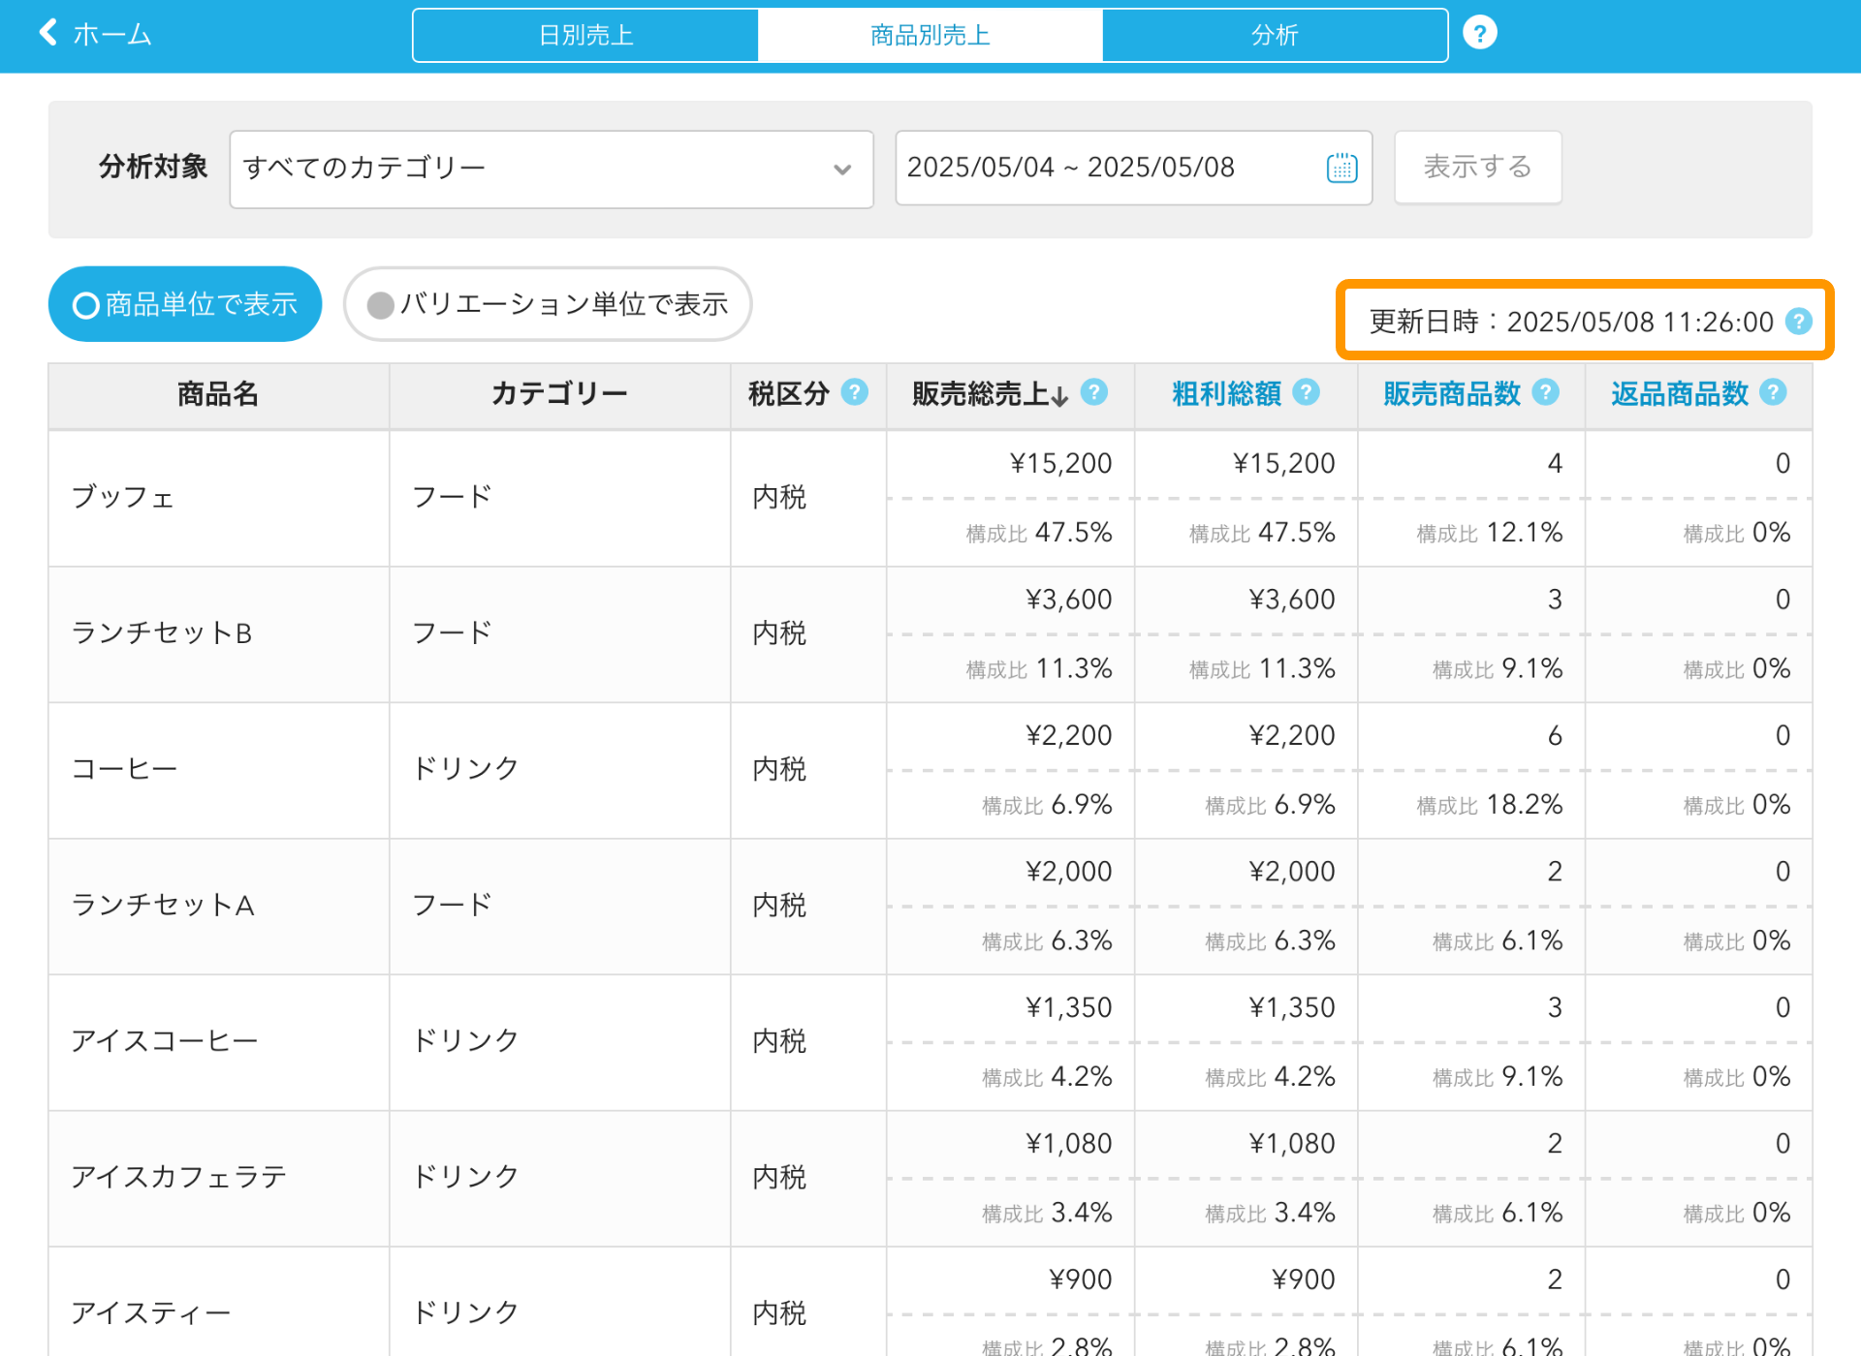The width and height of the screenshot is (1861, 1356).
Task: Sort table by 返品商品数 column
Action: tap(1679, 394)
